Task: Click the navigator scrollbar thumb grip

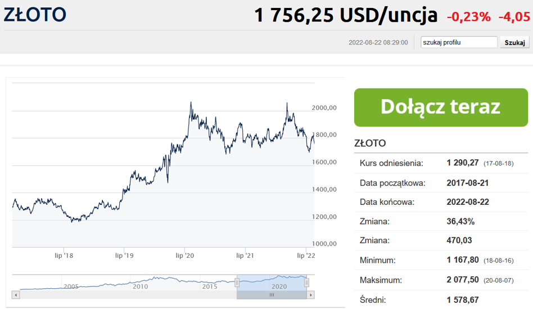Action: pos(272,294)
